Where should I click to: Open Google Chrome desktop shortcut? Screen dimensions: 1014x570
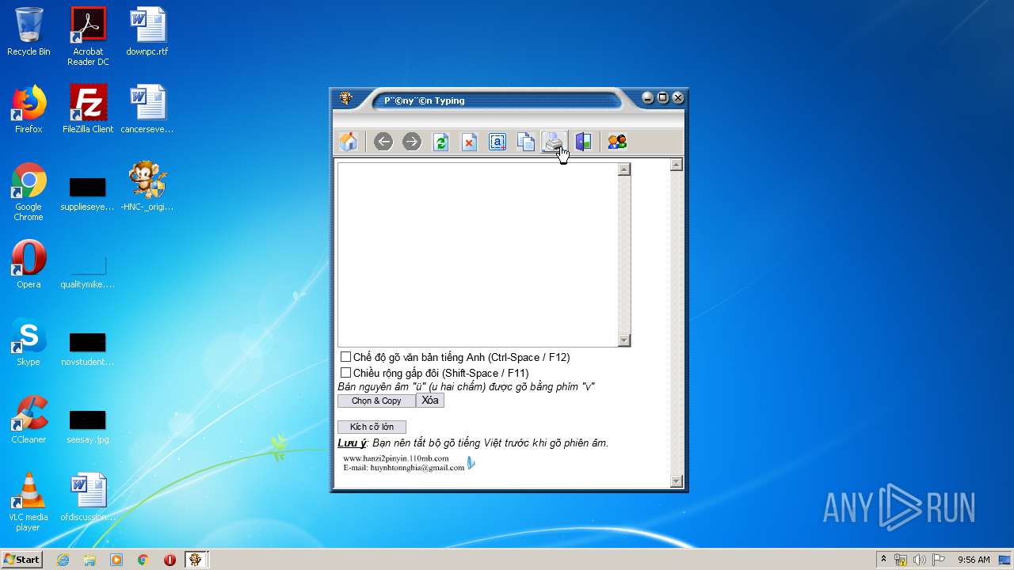click(29, 192)
